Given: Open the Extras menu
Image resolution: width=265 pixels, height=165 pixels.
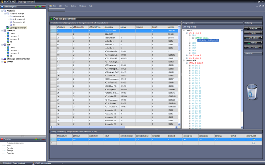Looking at the screenshot, I should [x=73, y=6].
